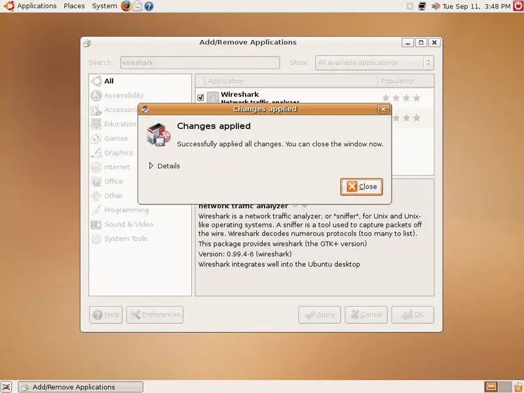Image resolution: width=524 pixels, height=393 pixels.
Task: Click the volume tray icon
Action: pos(435,6)
